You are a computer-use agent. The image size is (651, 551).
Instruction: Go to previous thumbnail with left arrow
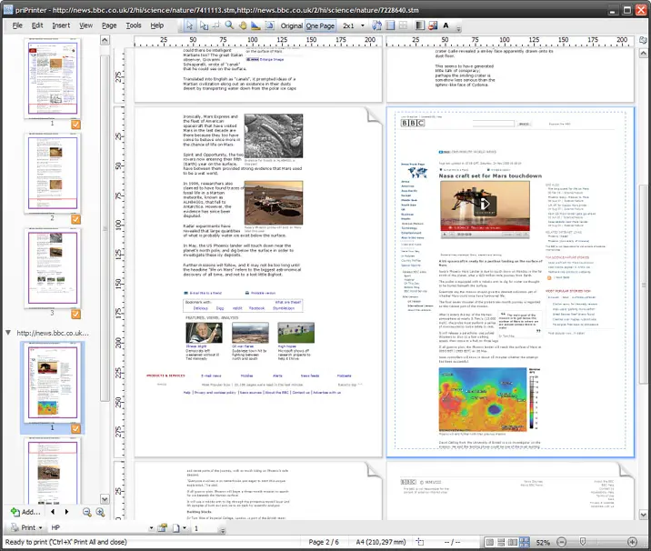pos(53,512)
